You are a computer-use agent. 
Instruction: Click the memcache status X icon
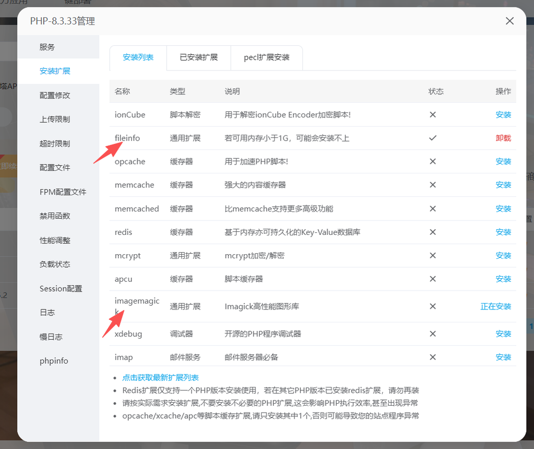pos(433,185)
